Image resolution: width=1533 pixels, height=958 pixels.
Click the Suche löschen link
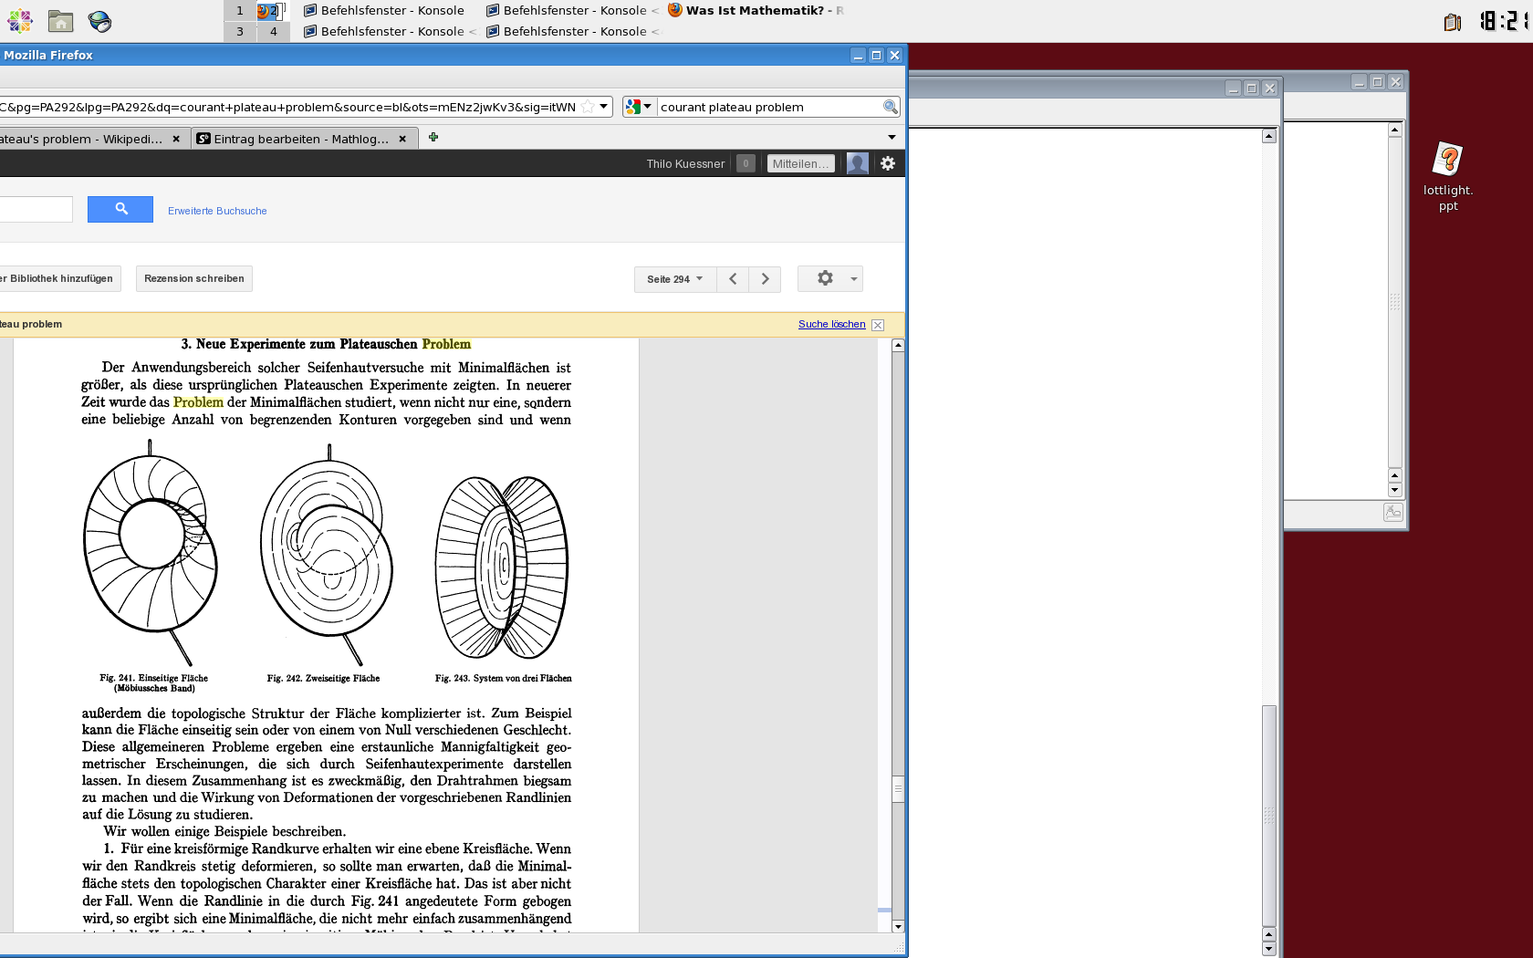[x=831, y=325]
